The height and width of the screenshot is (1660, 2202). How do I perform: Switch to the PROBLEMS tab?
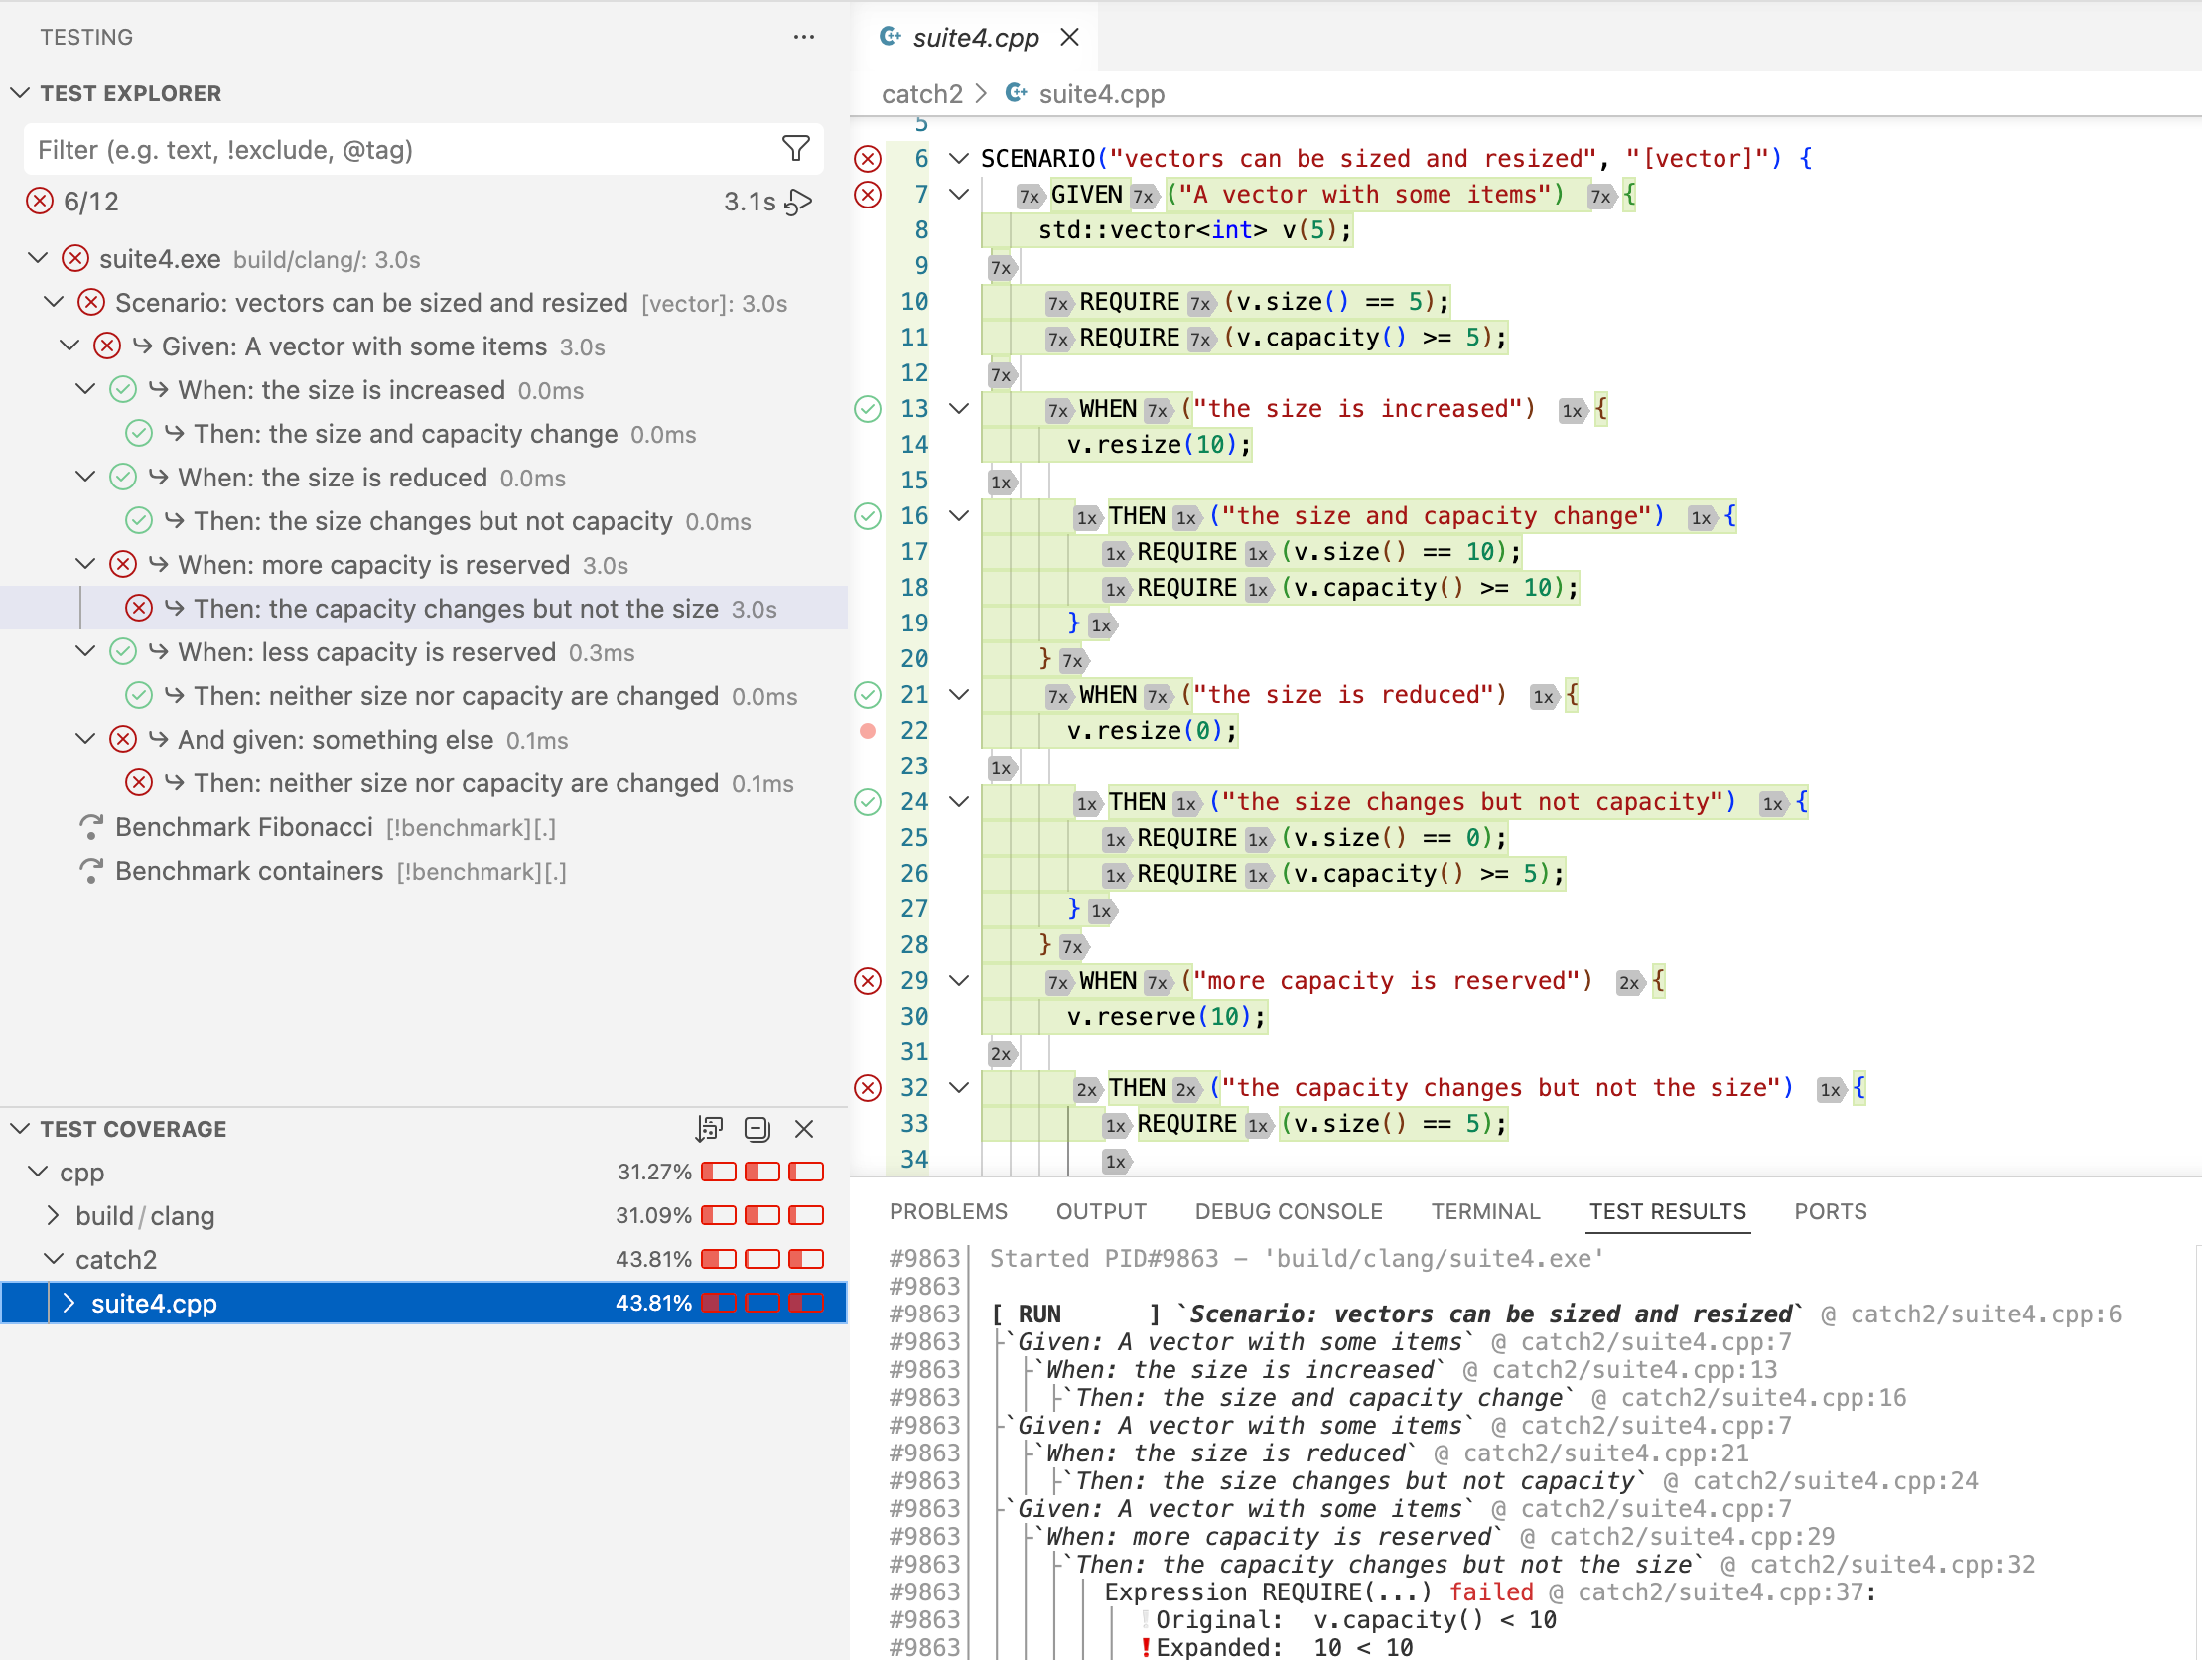(948, 1211)
